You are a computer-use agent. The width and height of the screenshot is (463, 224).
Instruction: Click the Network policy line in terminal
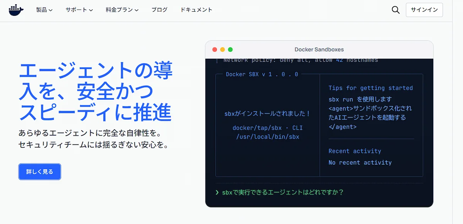coord(301,60)
